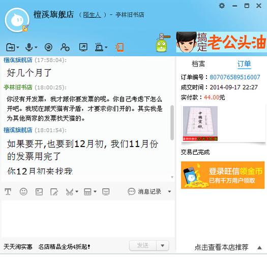This screenshot has width=267, height=257.
Task: Click sender name 亭林旧书店 at 18:00:25
Action: [18, 88]
